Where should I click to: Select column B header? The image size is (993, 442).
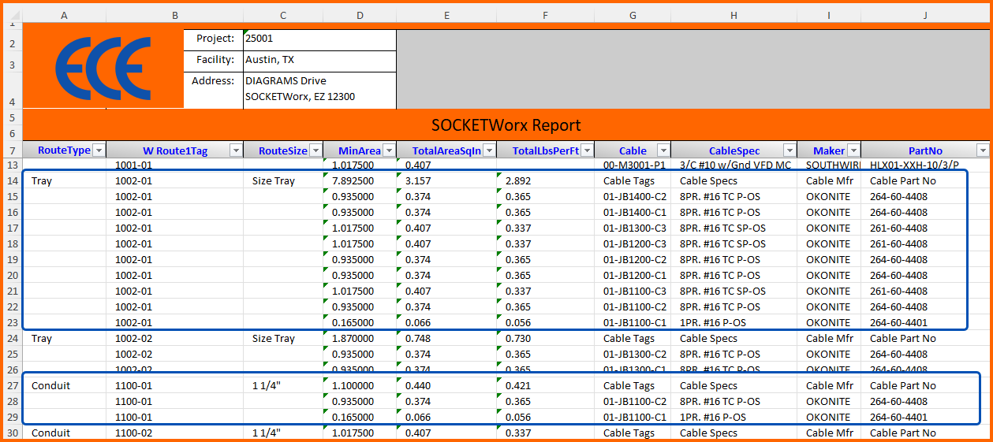click(x=174, y=15)
